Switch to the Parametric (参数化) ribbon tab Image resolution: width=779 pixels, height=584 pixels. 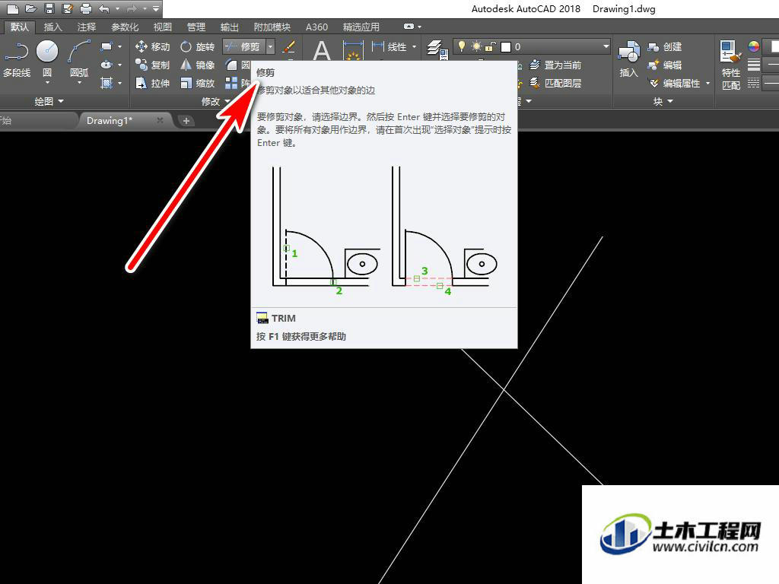125,27
